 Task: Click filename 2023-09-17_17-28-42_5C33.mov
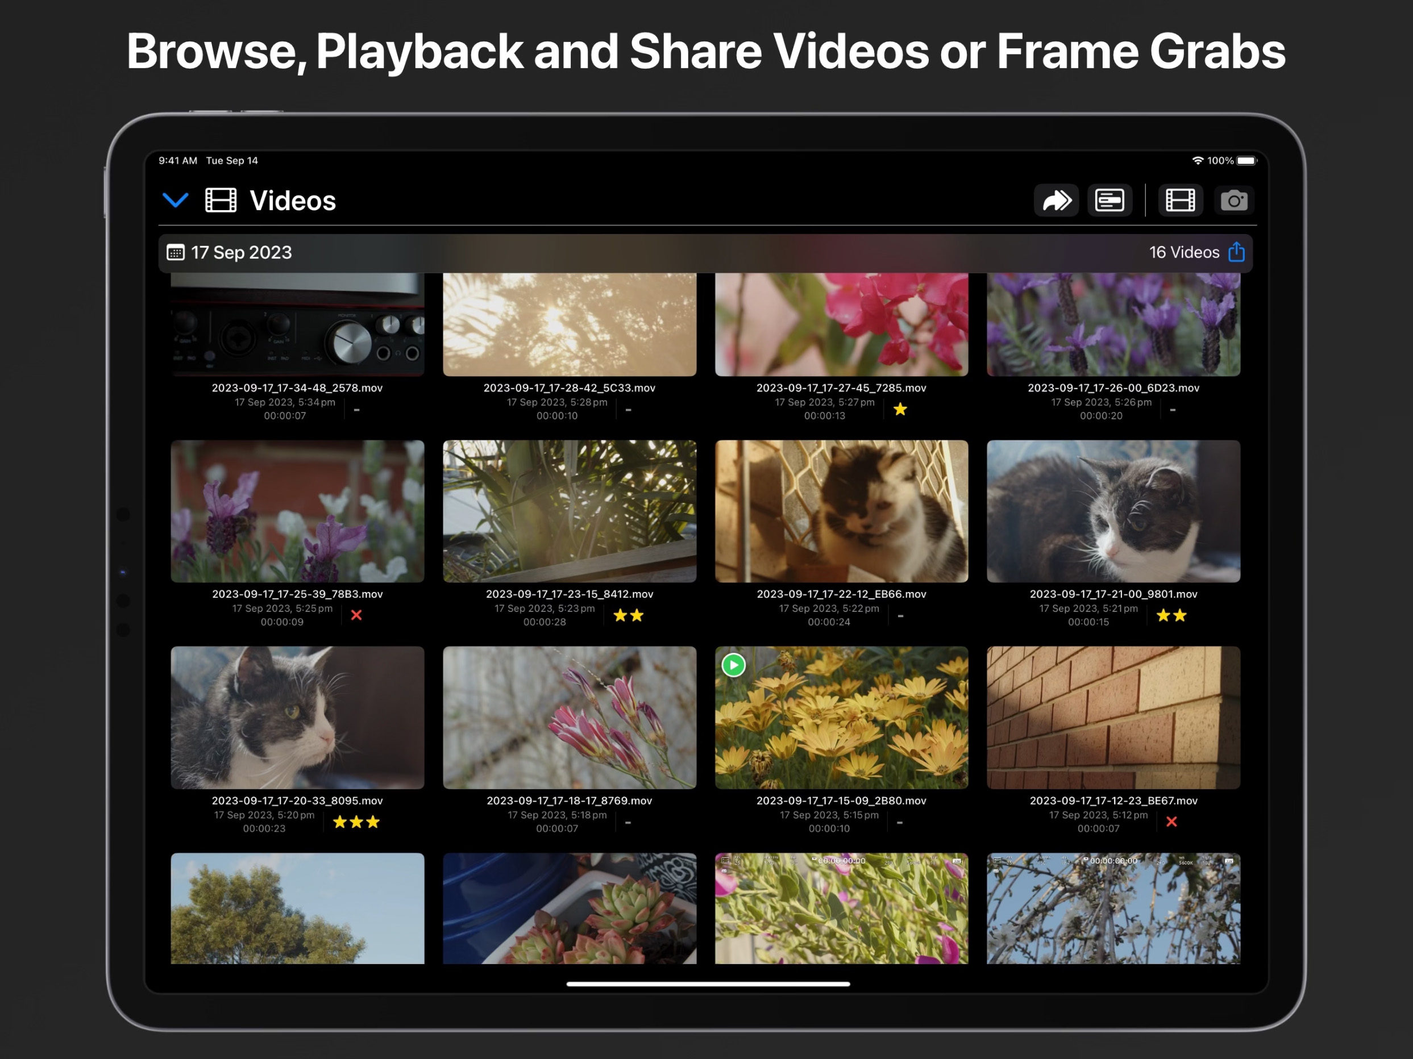[570, 387]
